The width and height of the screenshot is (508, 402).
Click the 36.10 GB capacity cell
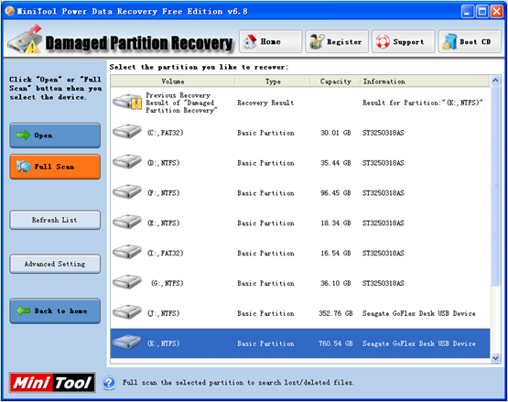click(336, 283)
